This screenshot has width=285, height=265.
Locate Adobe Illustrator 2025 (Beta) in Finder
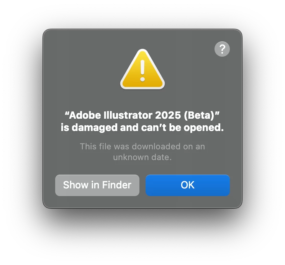click(97, 185)
